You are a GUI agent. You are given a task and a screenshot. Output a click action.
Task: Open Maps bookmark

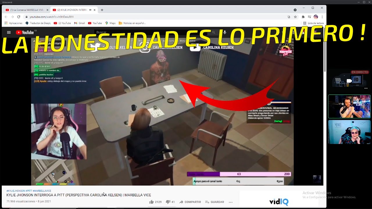click(110, 23)
